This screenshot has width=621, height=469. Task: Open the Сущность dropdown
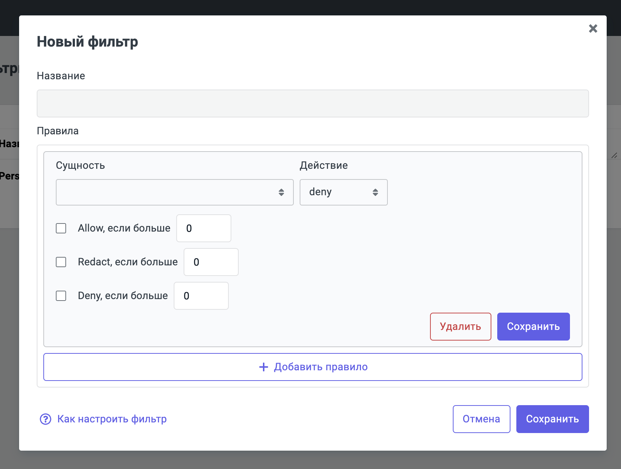[x=174, y=192]
